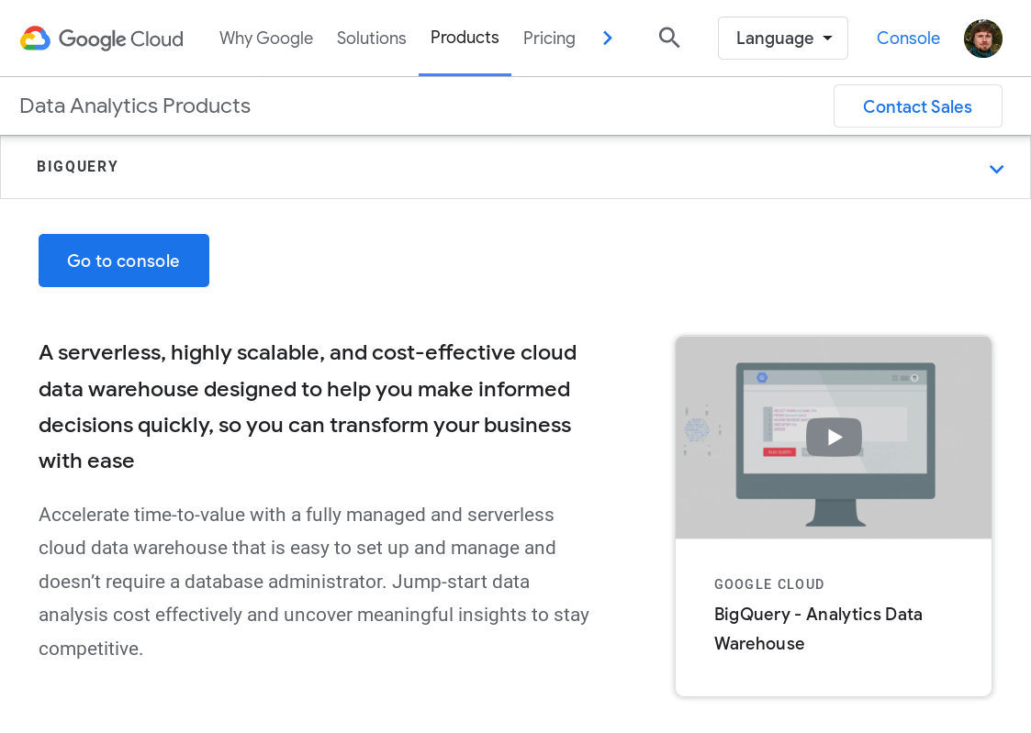1031x733 pixels.
Task: Open the Solutions menu
Action: point(372,39)
